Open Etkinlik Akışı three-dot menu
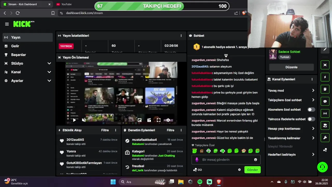The image size is (332, 187). 116,130
